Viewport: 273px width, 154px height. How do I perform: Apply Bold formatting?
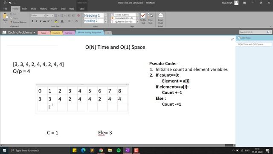coord(32,21)
